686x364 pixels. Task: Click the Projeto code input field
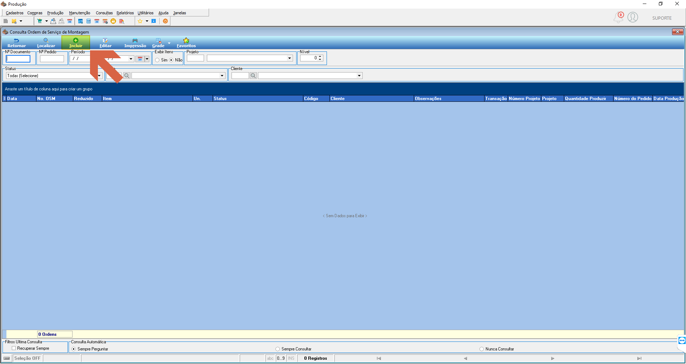[x=195, y=58]
